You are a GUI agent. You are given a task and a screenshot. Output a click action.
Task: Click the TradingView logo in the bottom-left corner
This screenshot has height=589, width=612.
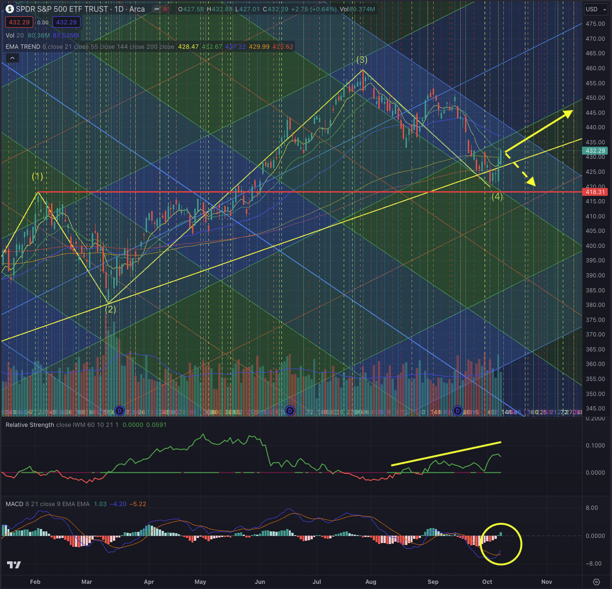point(14,566)
